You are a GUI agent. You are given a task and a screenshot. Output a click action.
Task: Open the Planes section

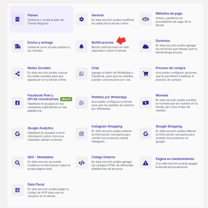tap(33, 15)
